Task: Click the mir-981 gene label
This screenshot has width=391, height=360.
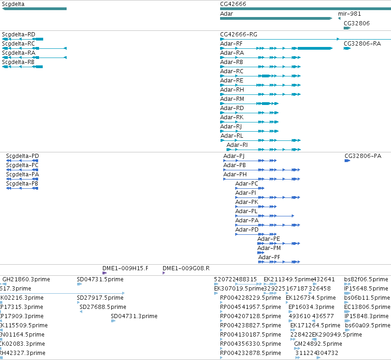Action: point(349,14)
